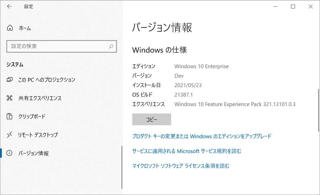Screen dimensions: 320x195
Task: Open the Microsoft サービス規約を読む link
Action: click(187, 151)
